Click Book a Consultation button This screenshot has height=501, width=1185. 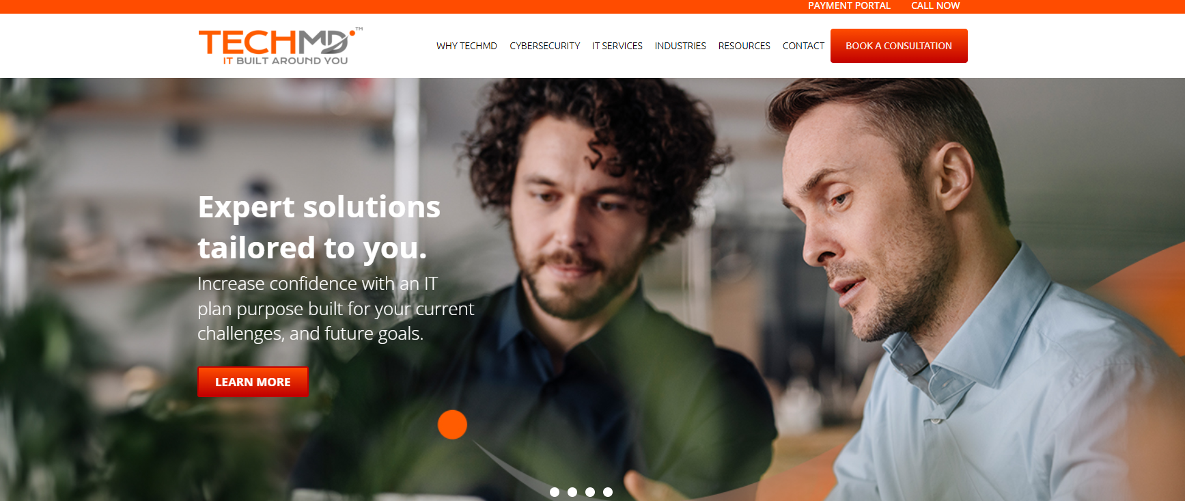[899, 46]
